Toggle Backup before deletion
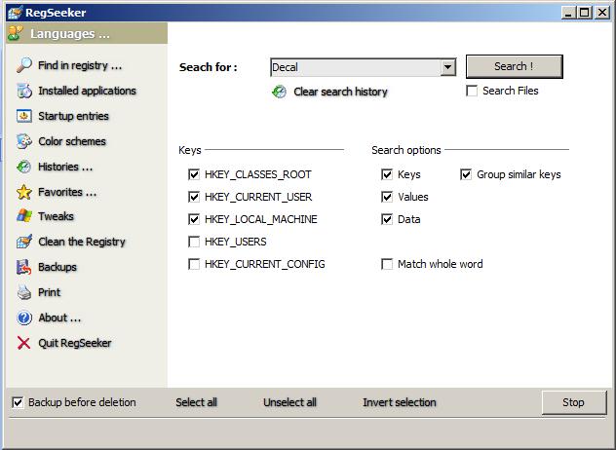 pos(18,402)
